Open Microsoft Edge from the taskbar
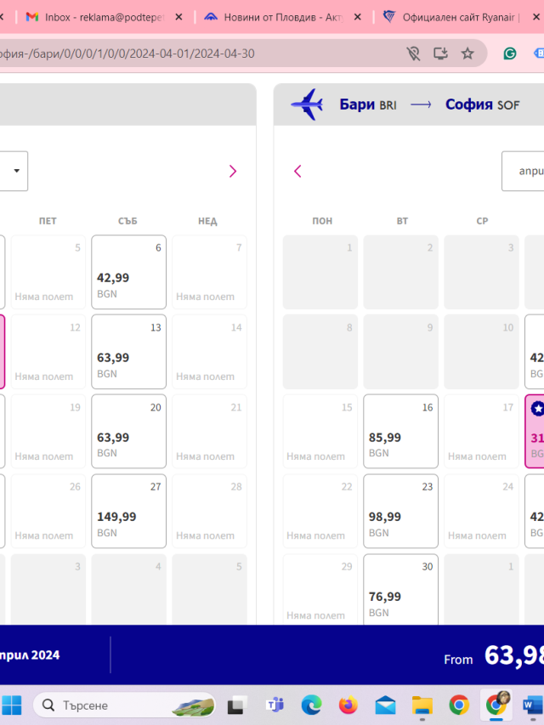This screenshot has width=544, height=725. tap(311, 705)
